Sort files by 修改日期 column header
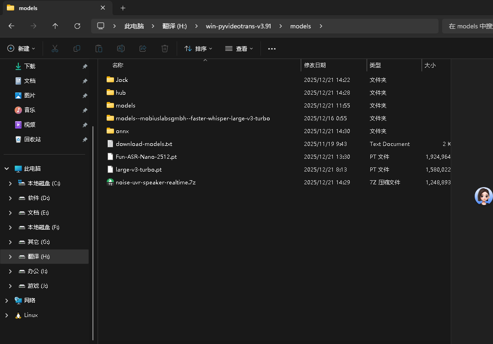493x344 pixels. [x=315, y=65]
